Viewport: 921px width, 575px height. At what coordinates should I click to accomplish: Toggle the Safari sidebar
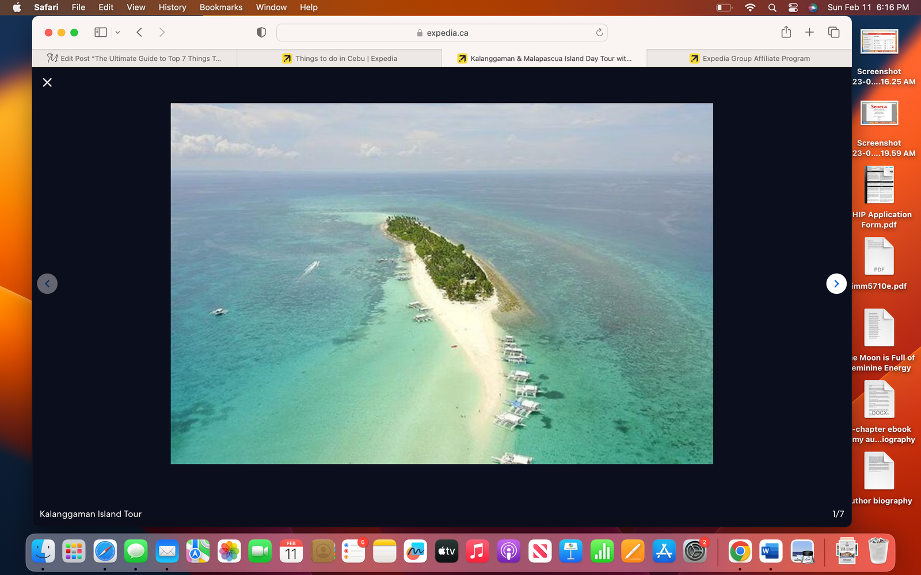[x=101, y=33]
